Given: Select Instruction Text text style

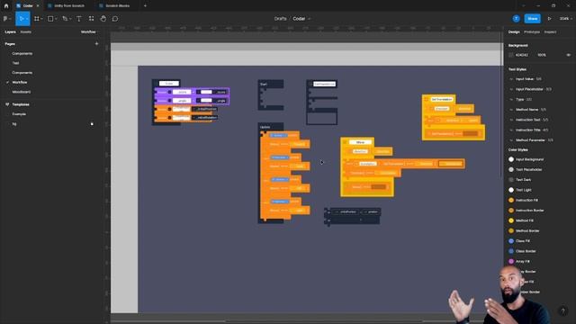Looking at the screenshot, I should pyautogui.click(x=532, y=120).
